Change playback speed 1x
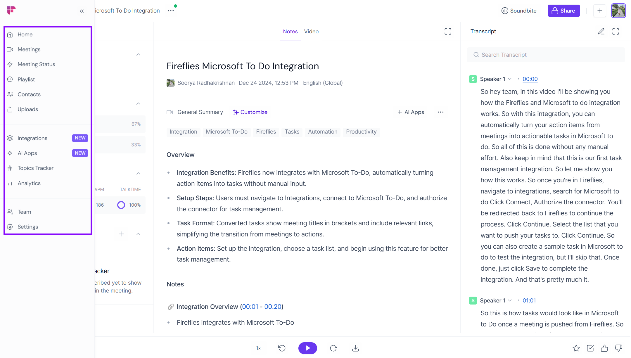Viewport: 631px width, 358px height. pos(258,348)
